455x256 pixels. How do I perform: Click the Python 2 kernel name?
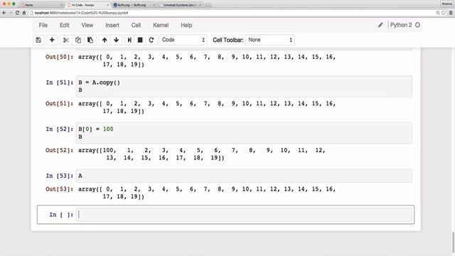point(401,25)
